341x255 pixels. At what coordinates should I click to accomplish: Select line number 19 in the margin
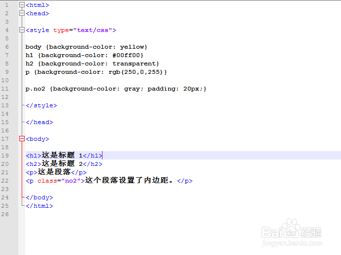5,156
